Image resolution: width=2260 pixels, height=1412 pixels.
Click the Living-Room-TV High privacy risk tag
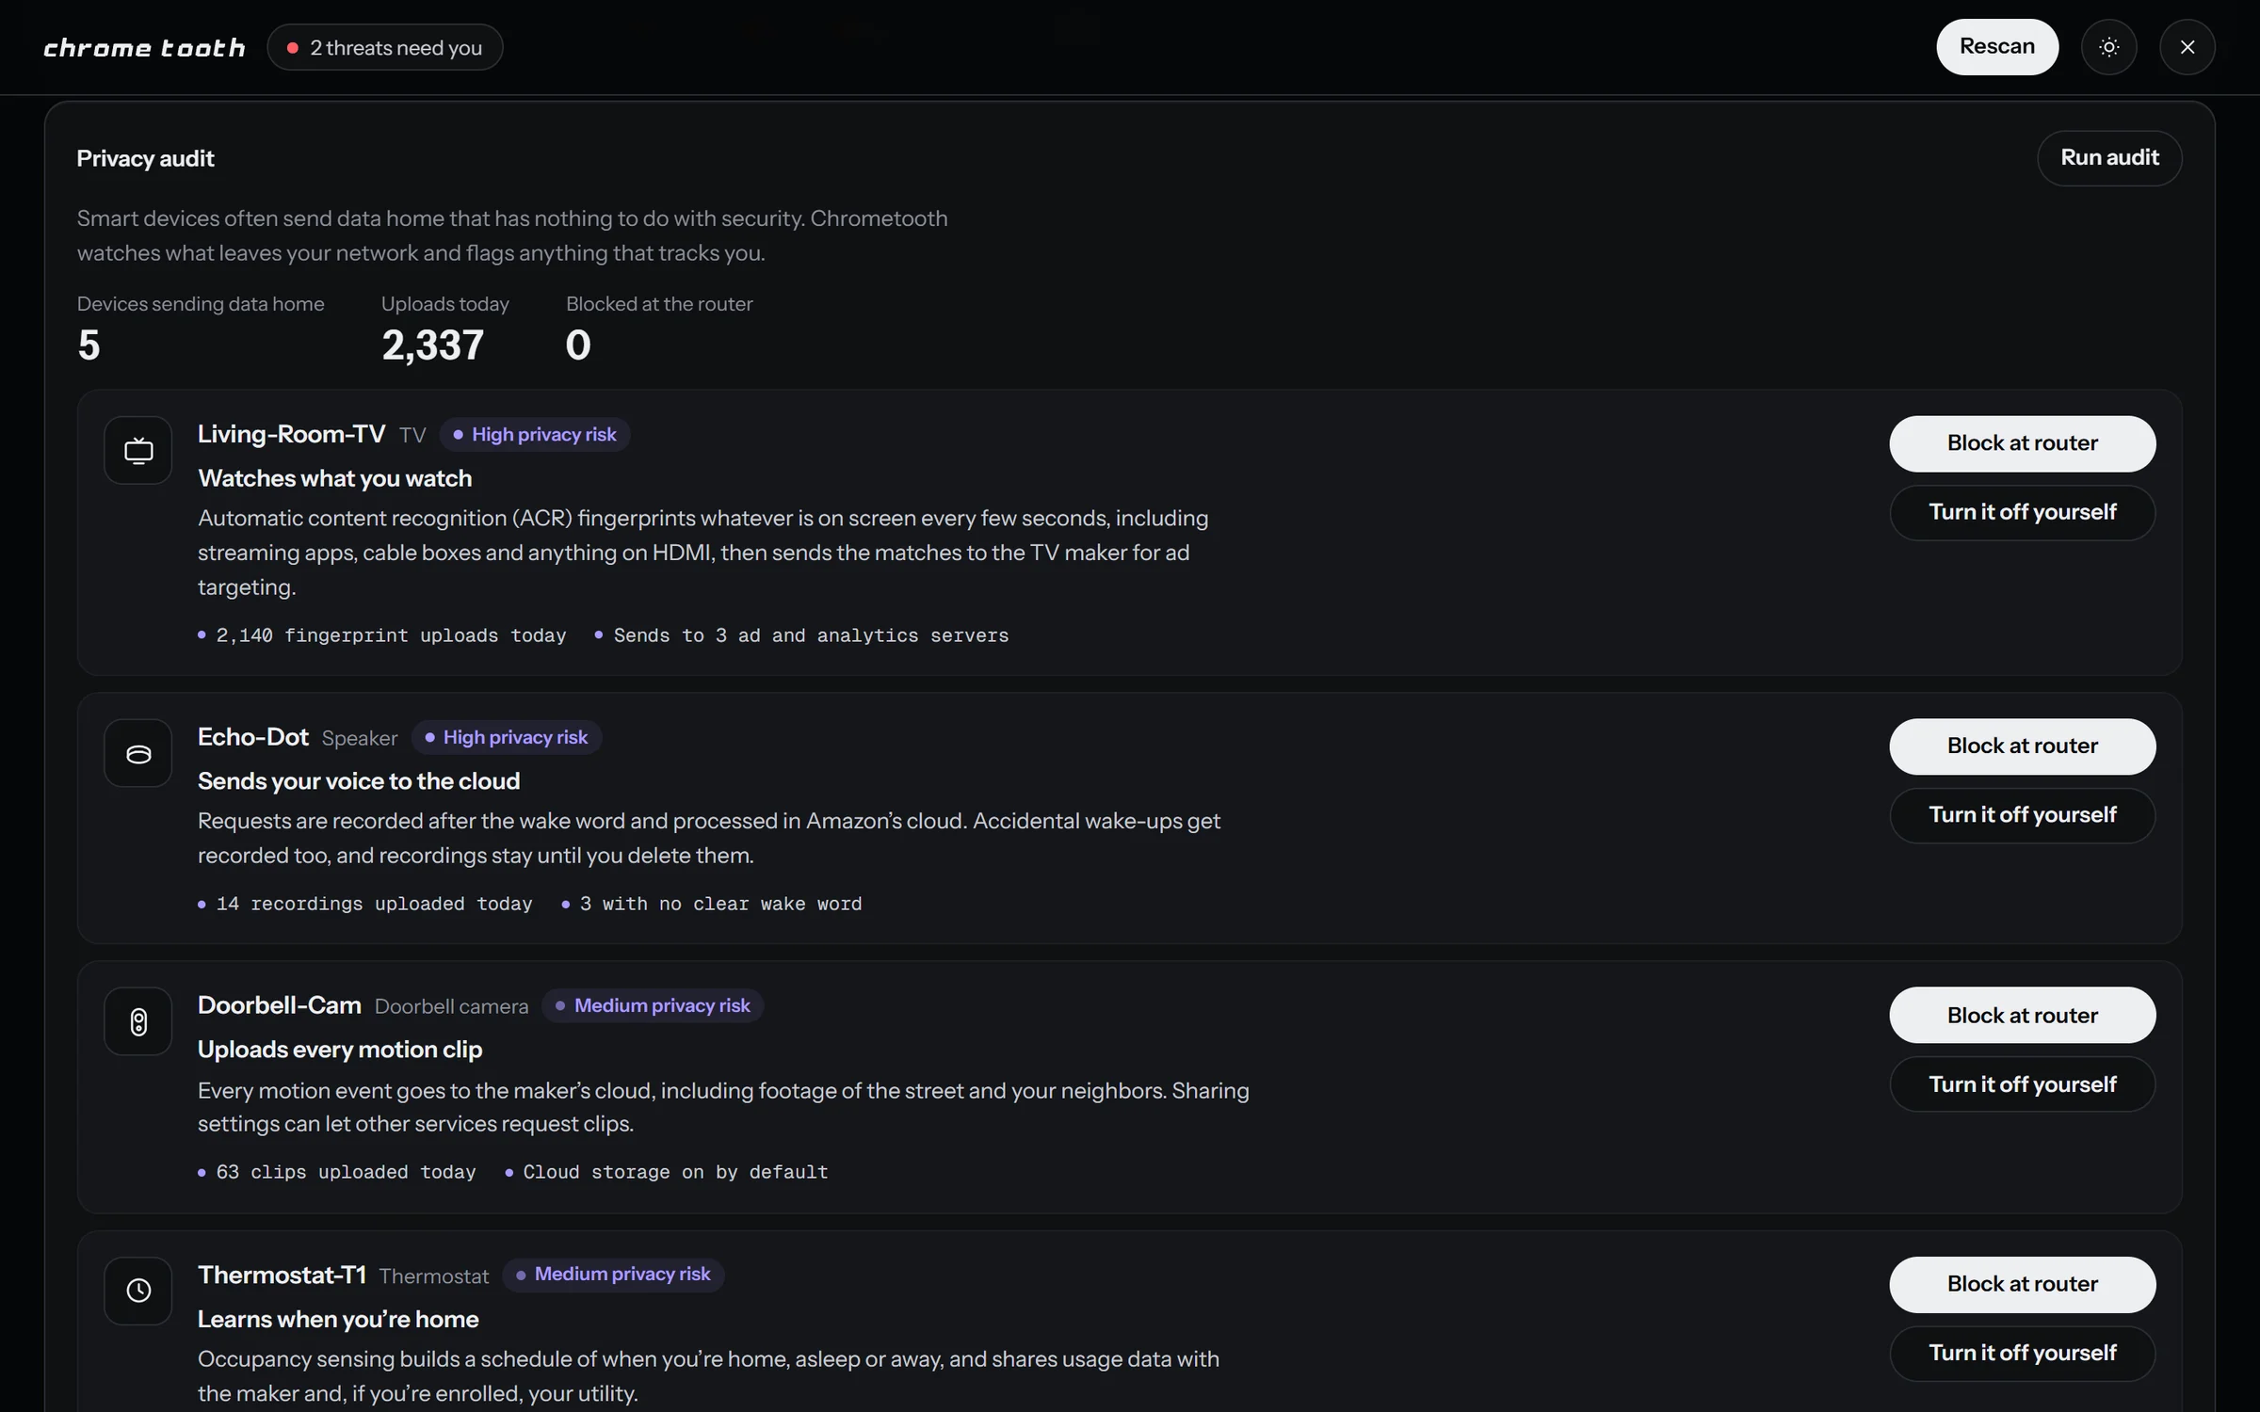point(535,435)
